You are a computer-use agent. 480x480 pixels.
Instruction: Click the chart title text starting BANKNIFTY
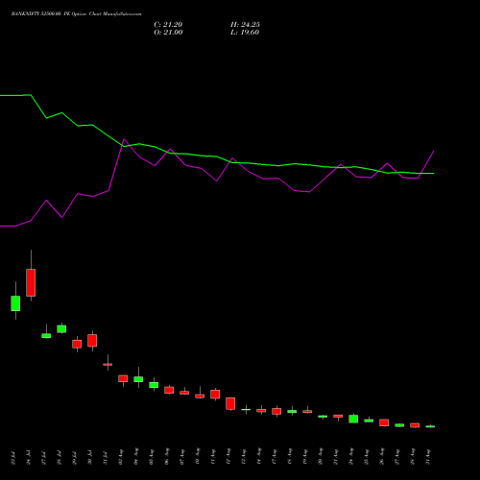pyautogui.click(x=76, y=14)
